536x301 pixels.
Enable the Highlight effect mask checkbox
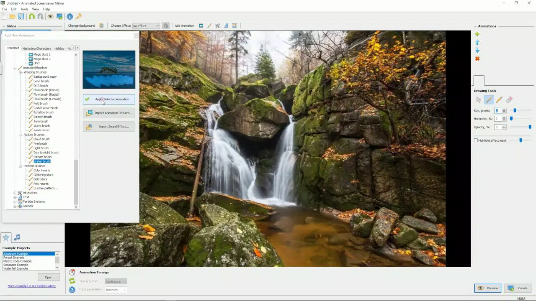476,140
